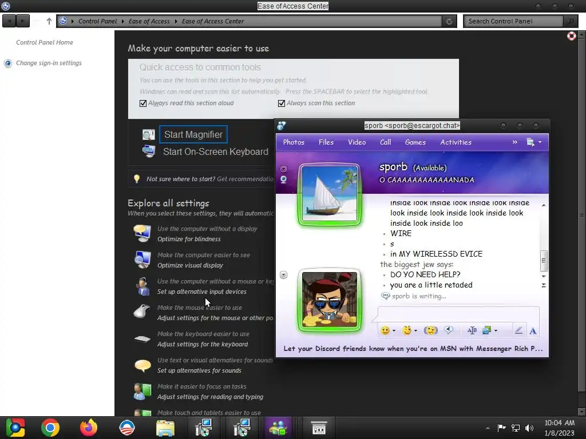This screenshot has height=439, width=586.
Task: Click sporb's sailboat display picture
Action: (x=329, y=194)
